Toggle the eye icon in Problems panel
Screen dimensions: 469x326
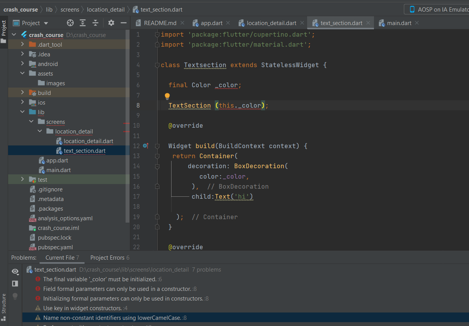point(15,272)
